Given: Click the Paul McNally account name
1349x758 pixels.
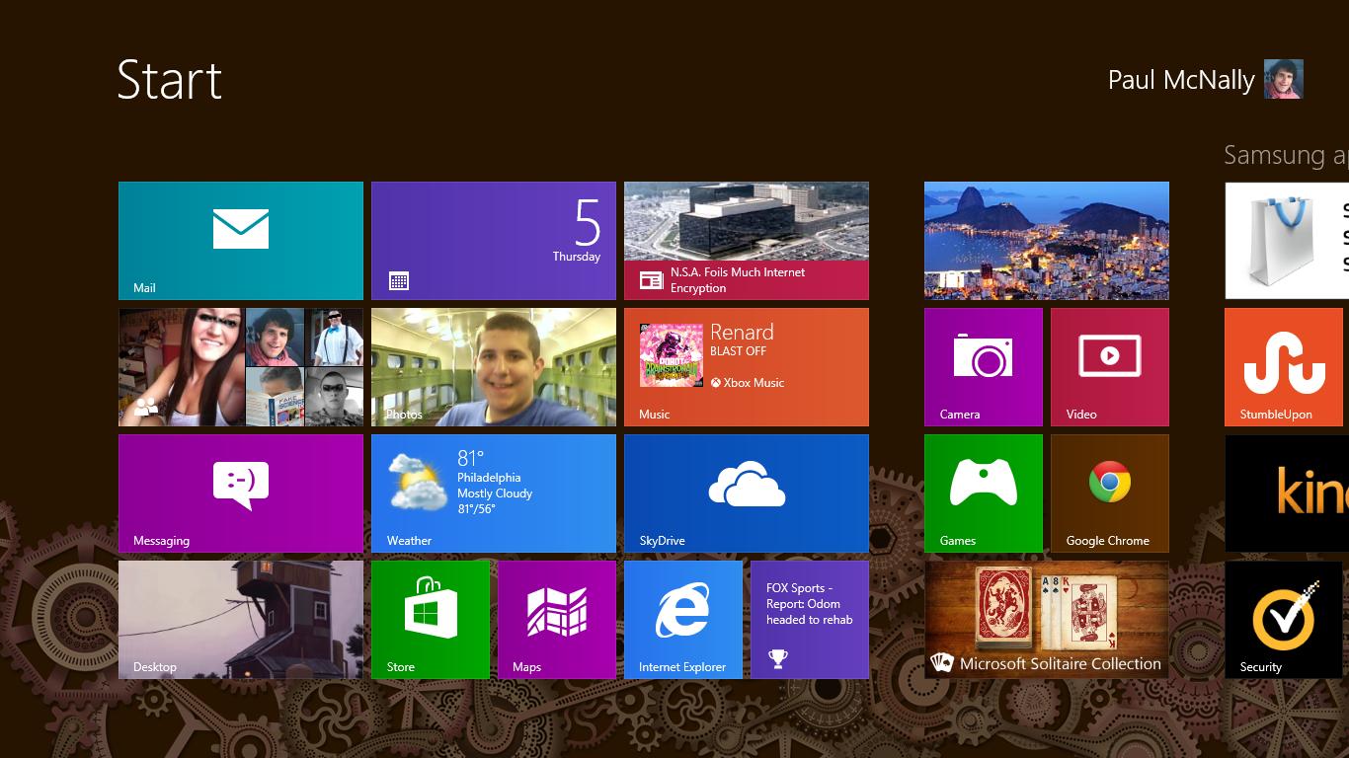Looking at the screenshot, I should click(x=1181, y=80).
